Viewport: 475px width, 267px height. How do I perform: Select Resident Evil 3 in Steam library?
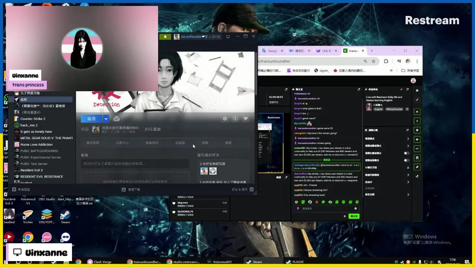pos(43,170)
